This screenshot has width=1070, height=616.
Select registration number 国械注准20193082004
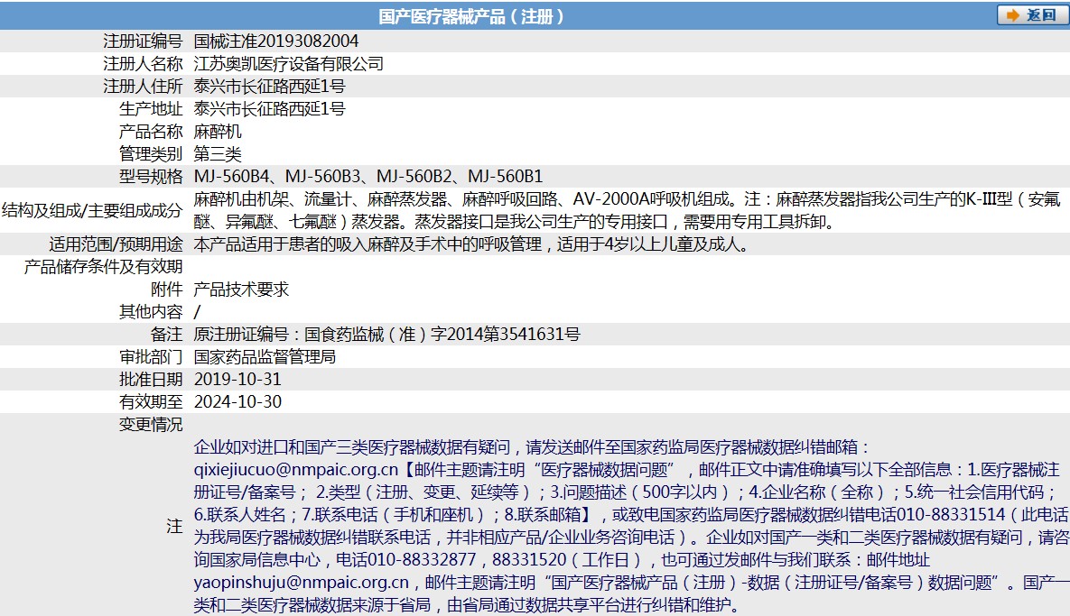click(x=276, y=41)
